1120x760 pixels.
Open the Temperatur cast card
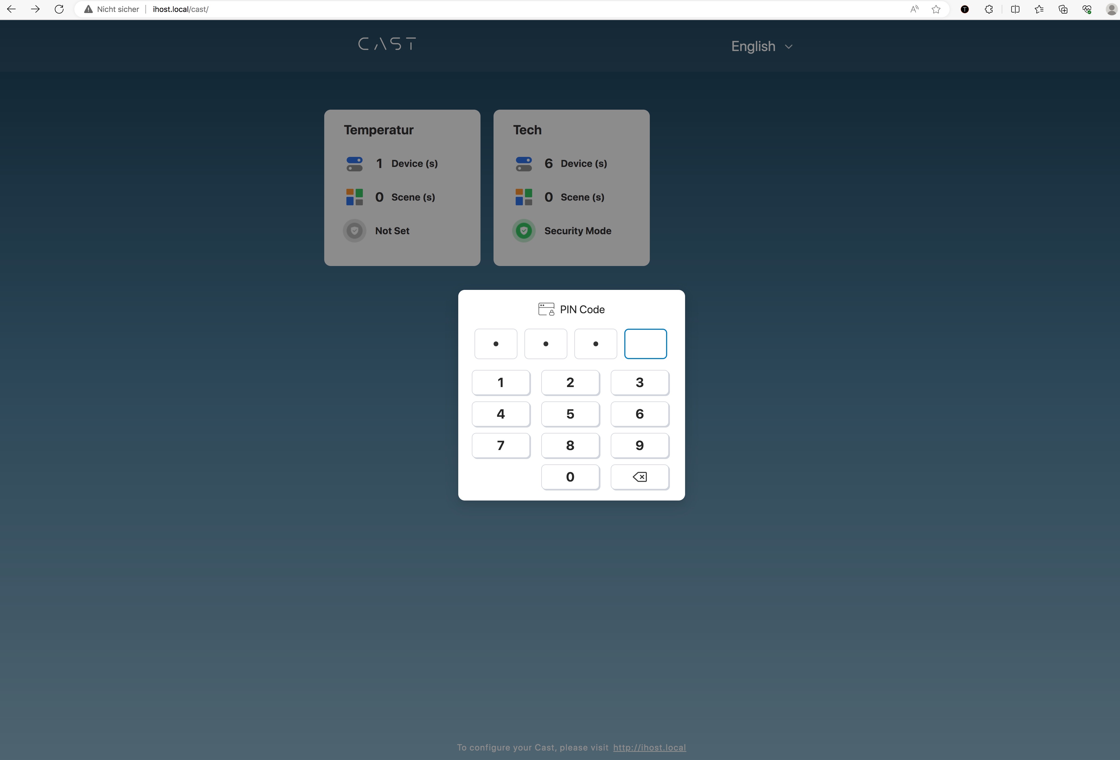coord(402,188)
